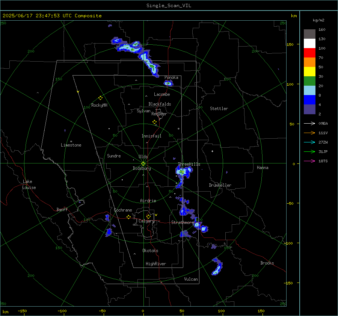Click the Banff city label
Viewport: 338px width, 316px height.
(62, 209)
